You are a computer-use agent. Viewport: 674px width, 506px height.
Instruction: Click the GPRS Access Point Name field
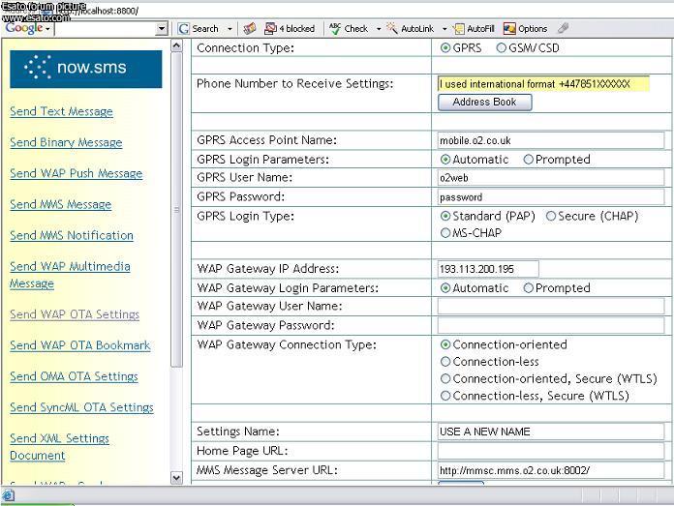point(550,140)
